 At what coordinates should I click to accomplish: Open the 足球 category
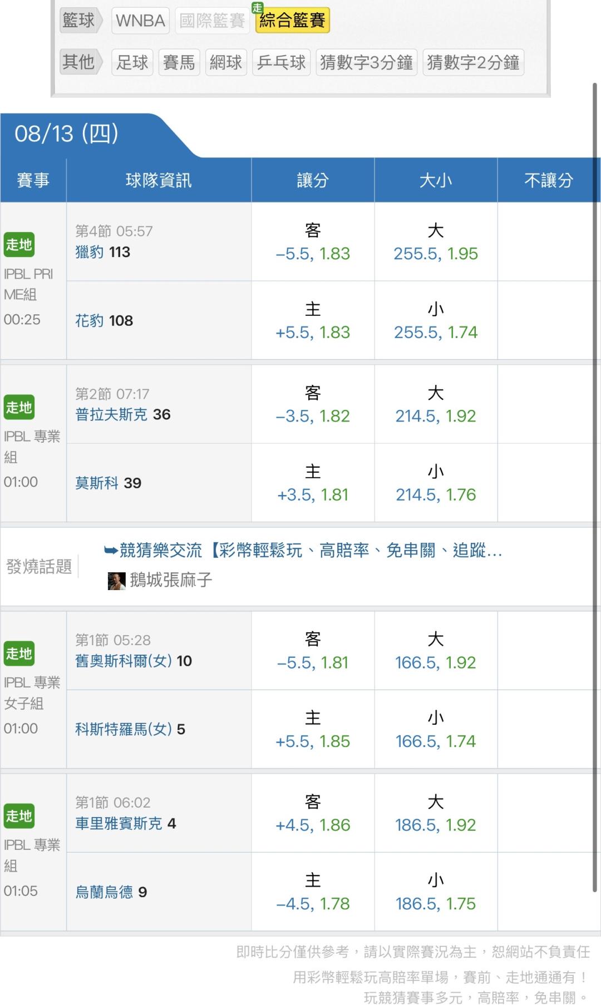[132, 62]
